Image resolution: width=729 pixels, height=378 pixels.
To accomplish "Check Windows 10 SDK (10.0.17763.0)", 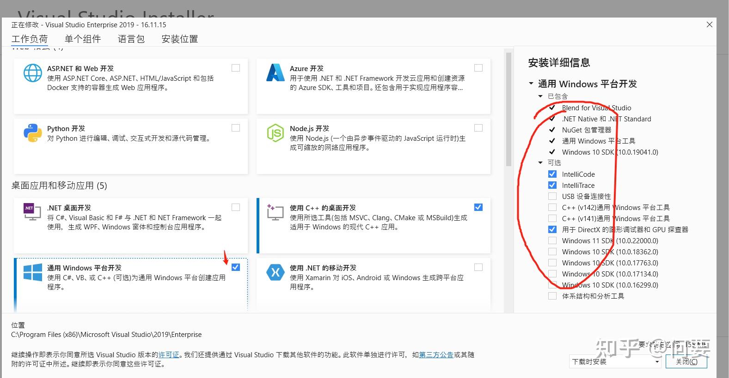I will (x=552, y=263).
